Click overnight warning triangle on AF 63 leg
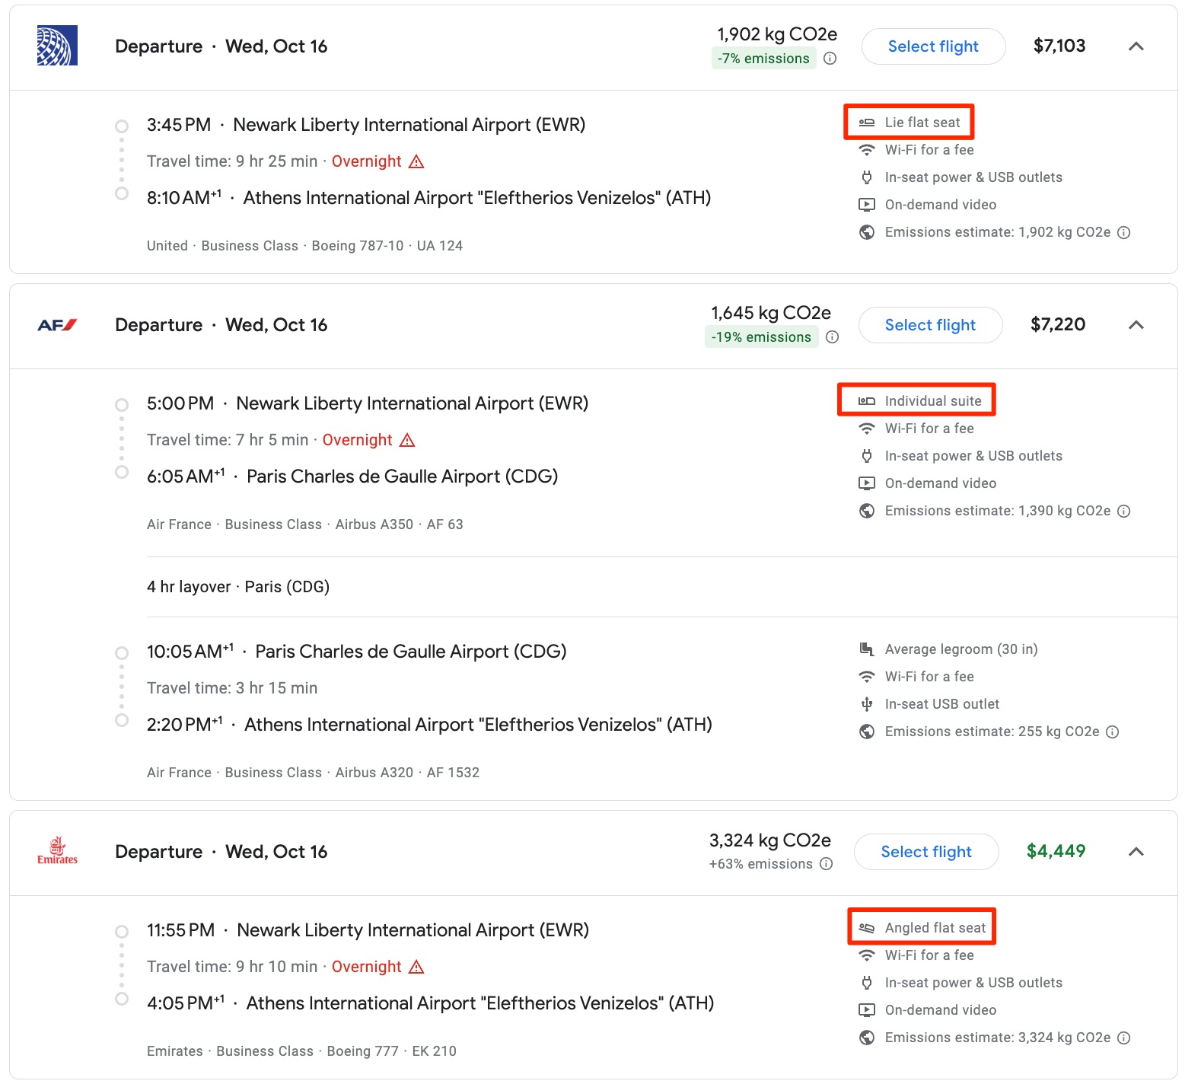 [x=407, y=440]
